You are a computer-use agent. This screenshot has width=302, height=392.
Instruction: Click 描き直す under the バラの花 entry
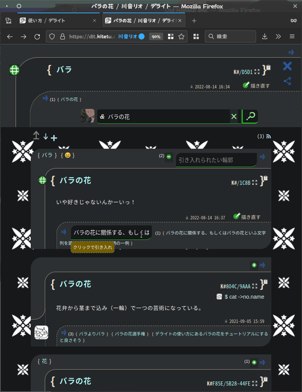(x=247, y=217)
